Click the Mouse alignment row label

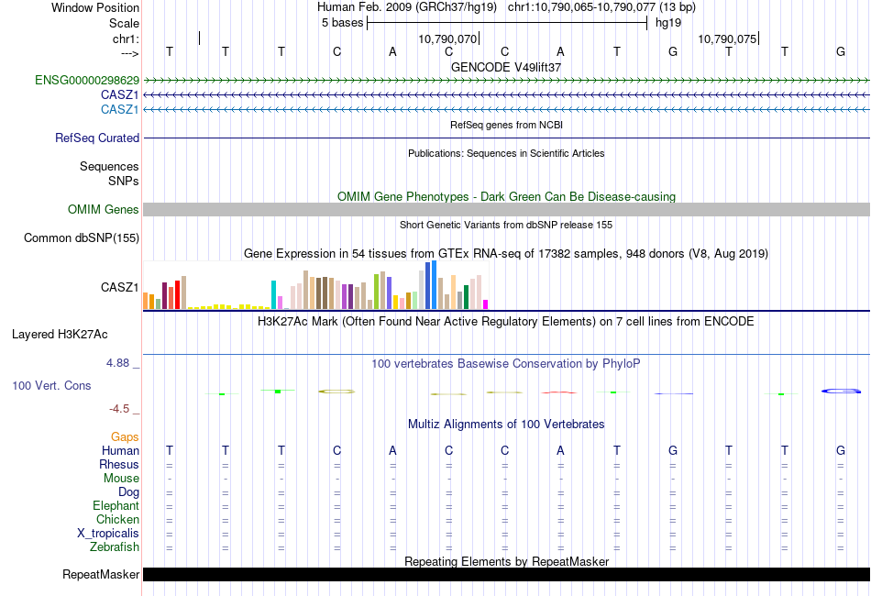click(121, 479)
